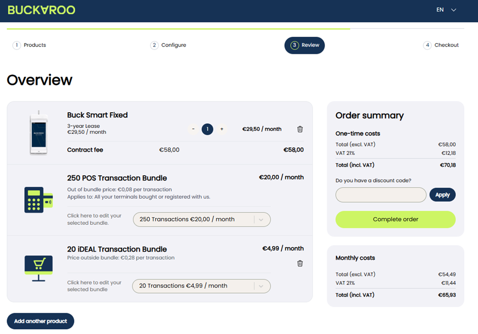Viewport: 478px width, 334px height.
Task: Click the POS Transaction Bundle terminal icon
Action: [39, 200]
